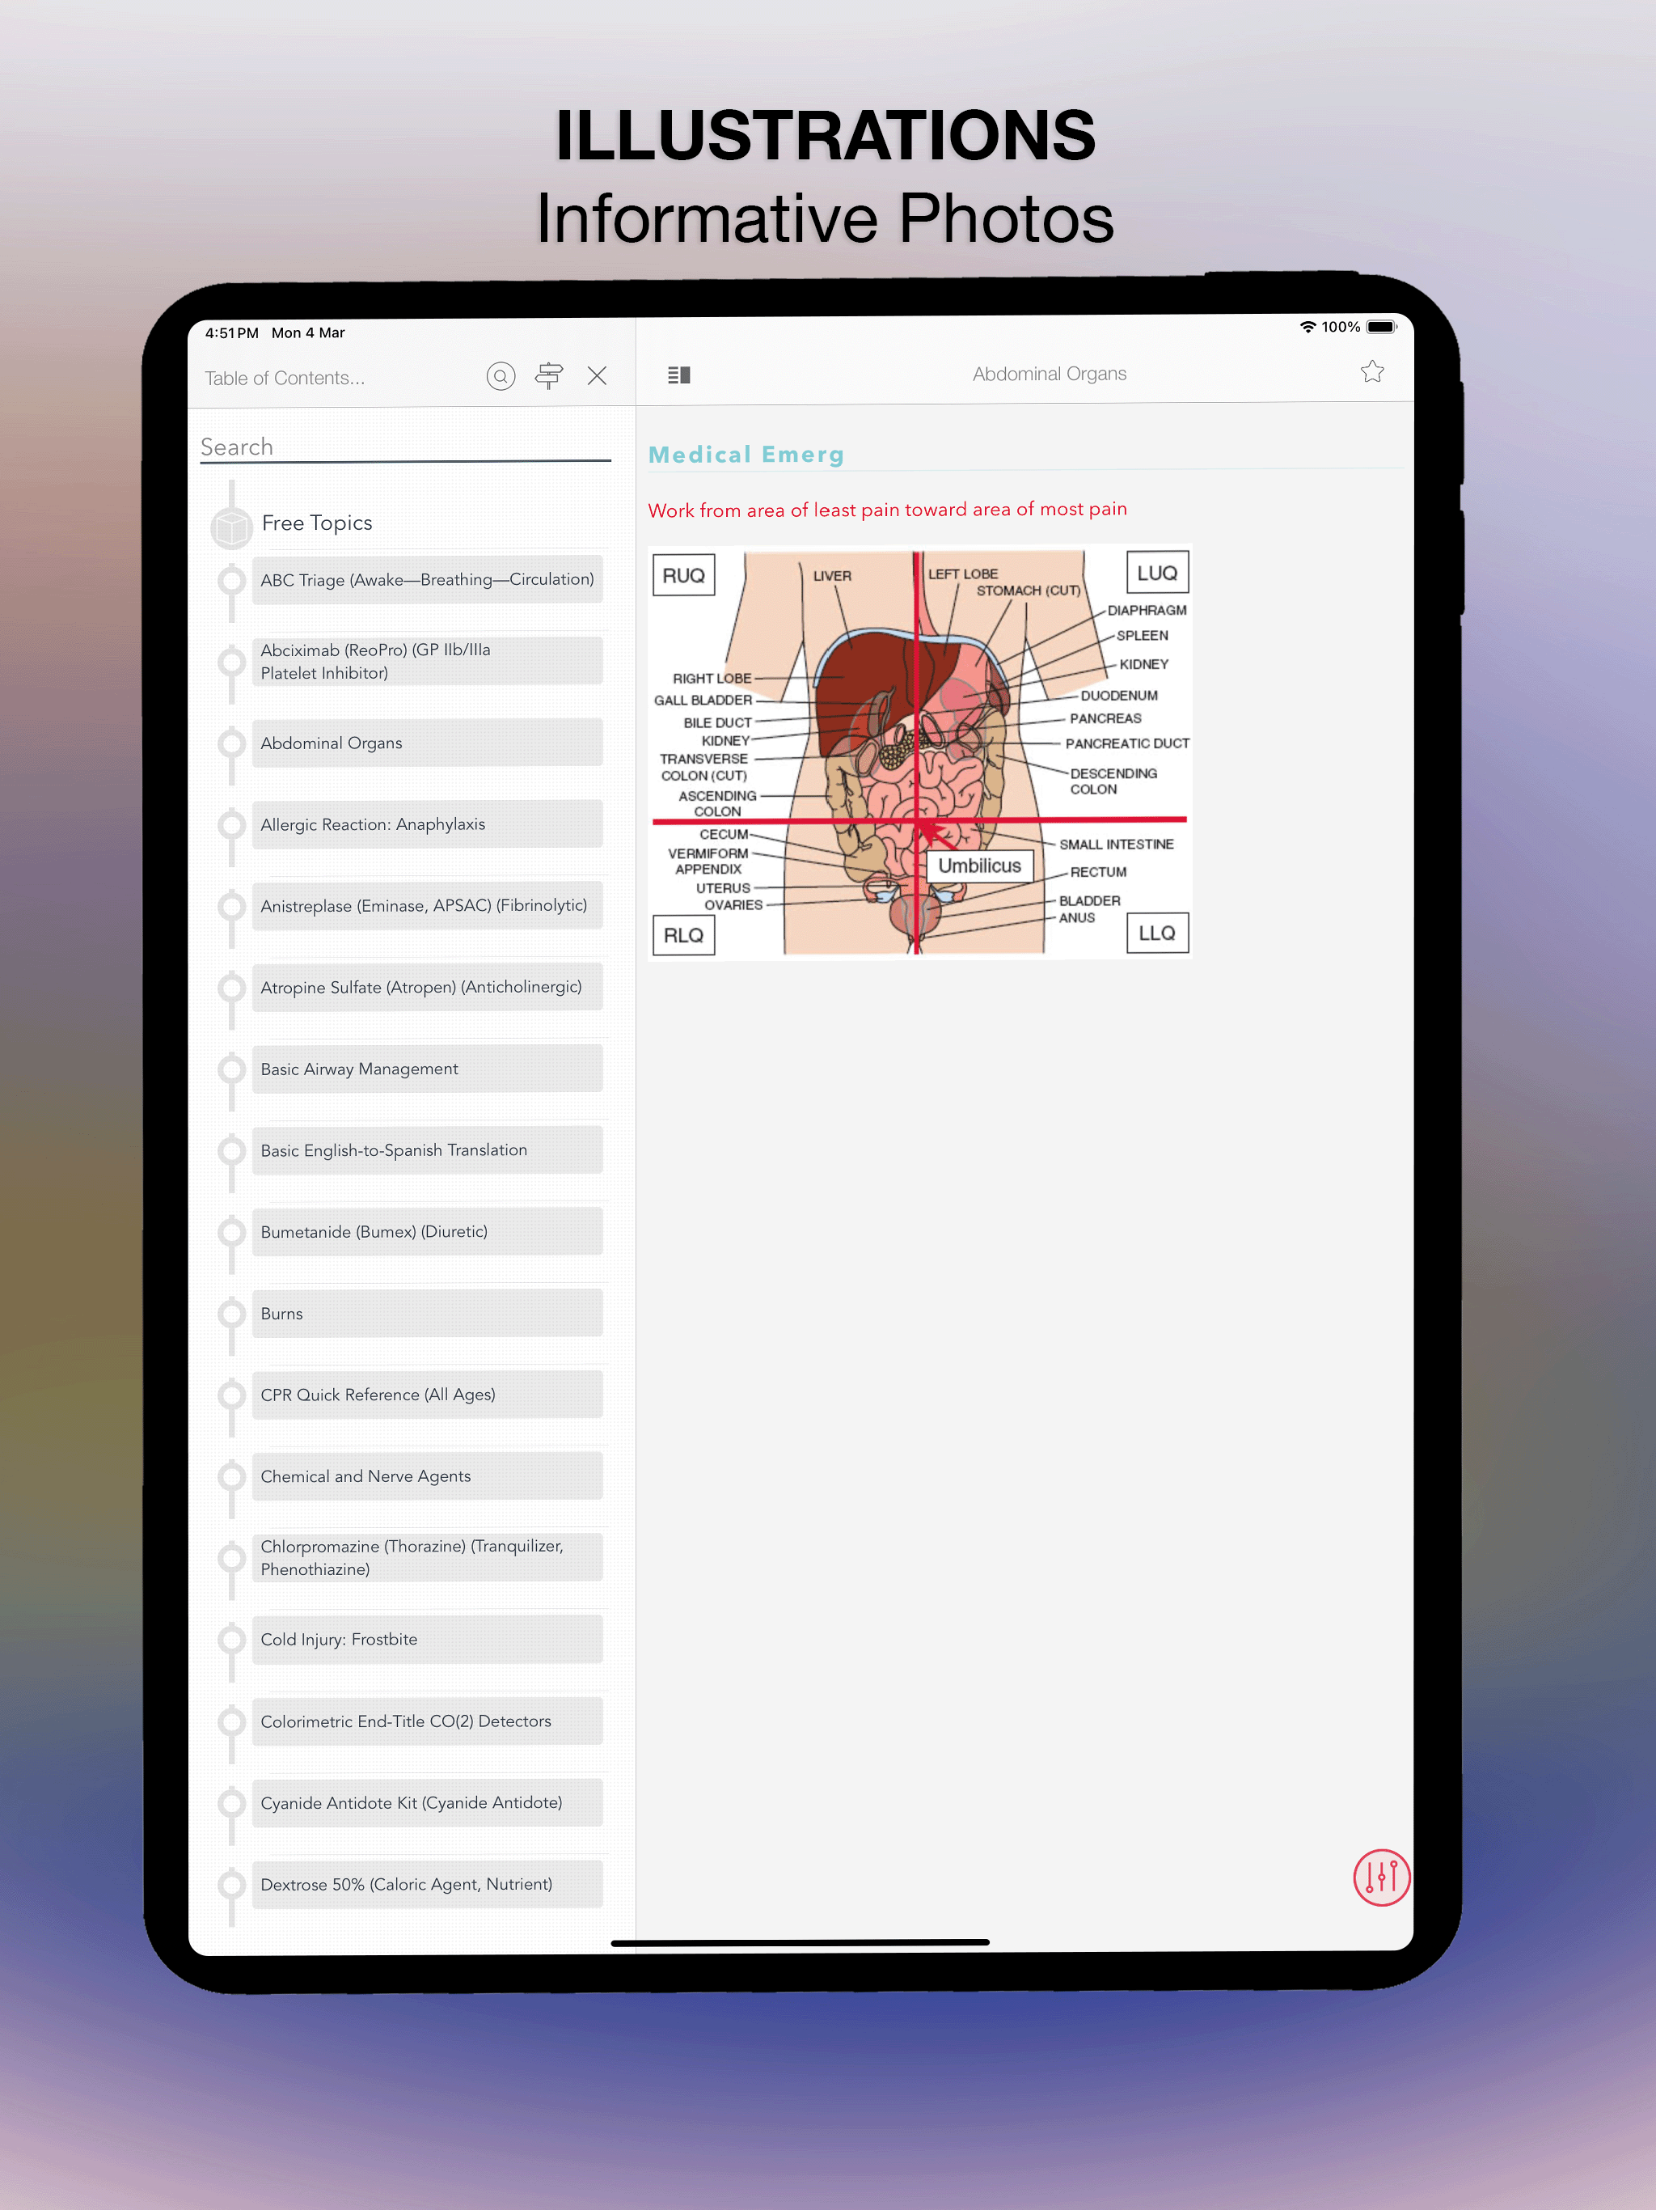
Task: Tap the timeline node beside Dextrose 50%
Action: [232, 1884]
